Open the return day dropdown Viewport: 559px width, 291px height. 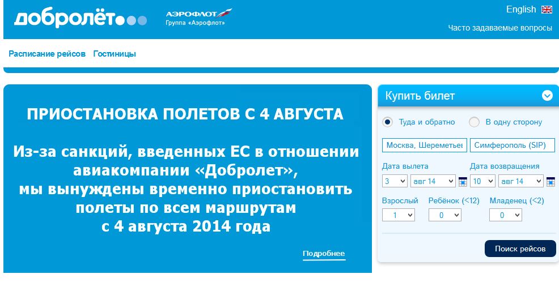point(482,181)
